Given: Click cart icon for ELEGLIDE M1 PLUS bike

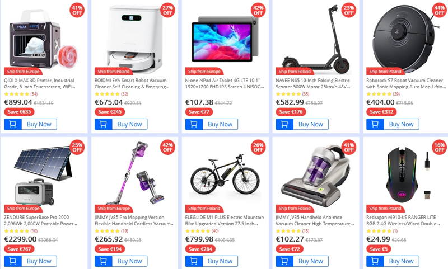Looking at the screenshot, I should point(194,261).
